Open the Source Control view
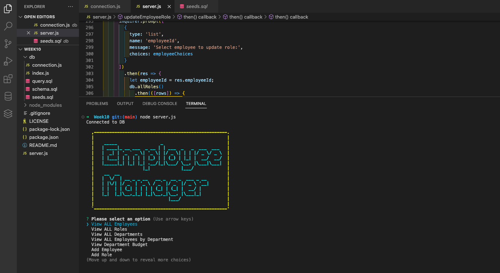 [8, 44]
